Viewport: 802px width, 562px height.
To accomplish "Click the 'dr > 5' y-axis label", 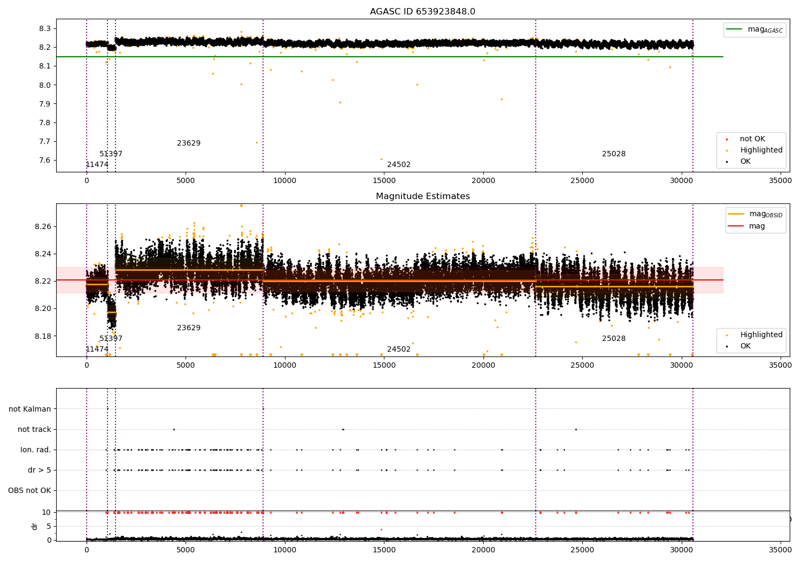I will (x=40, y=470).
